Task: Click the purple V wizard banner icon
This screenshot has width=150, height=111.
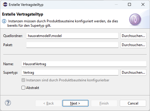Action: pos(135,20)
